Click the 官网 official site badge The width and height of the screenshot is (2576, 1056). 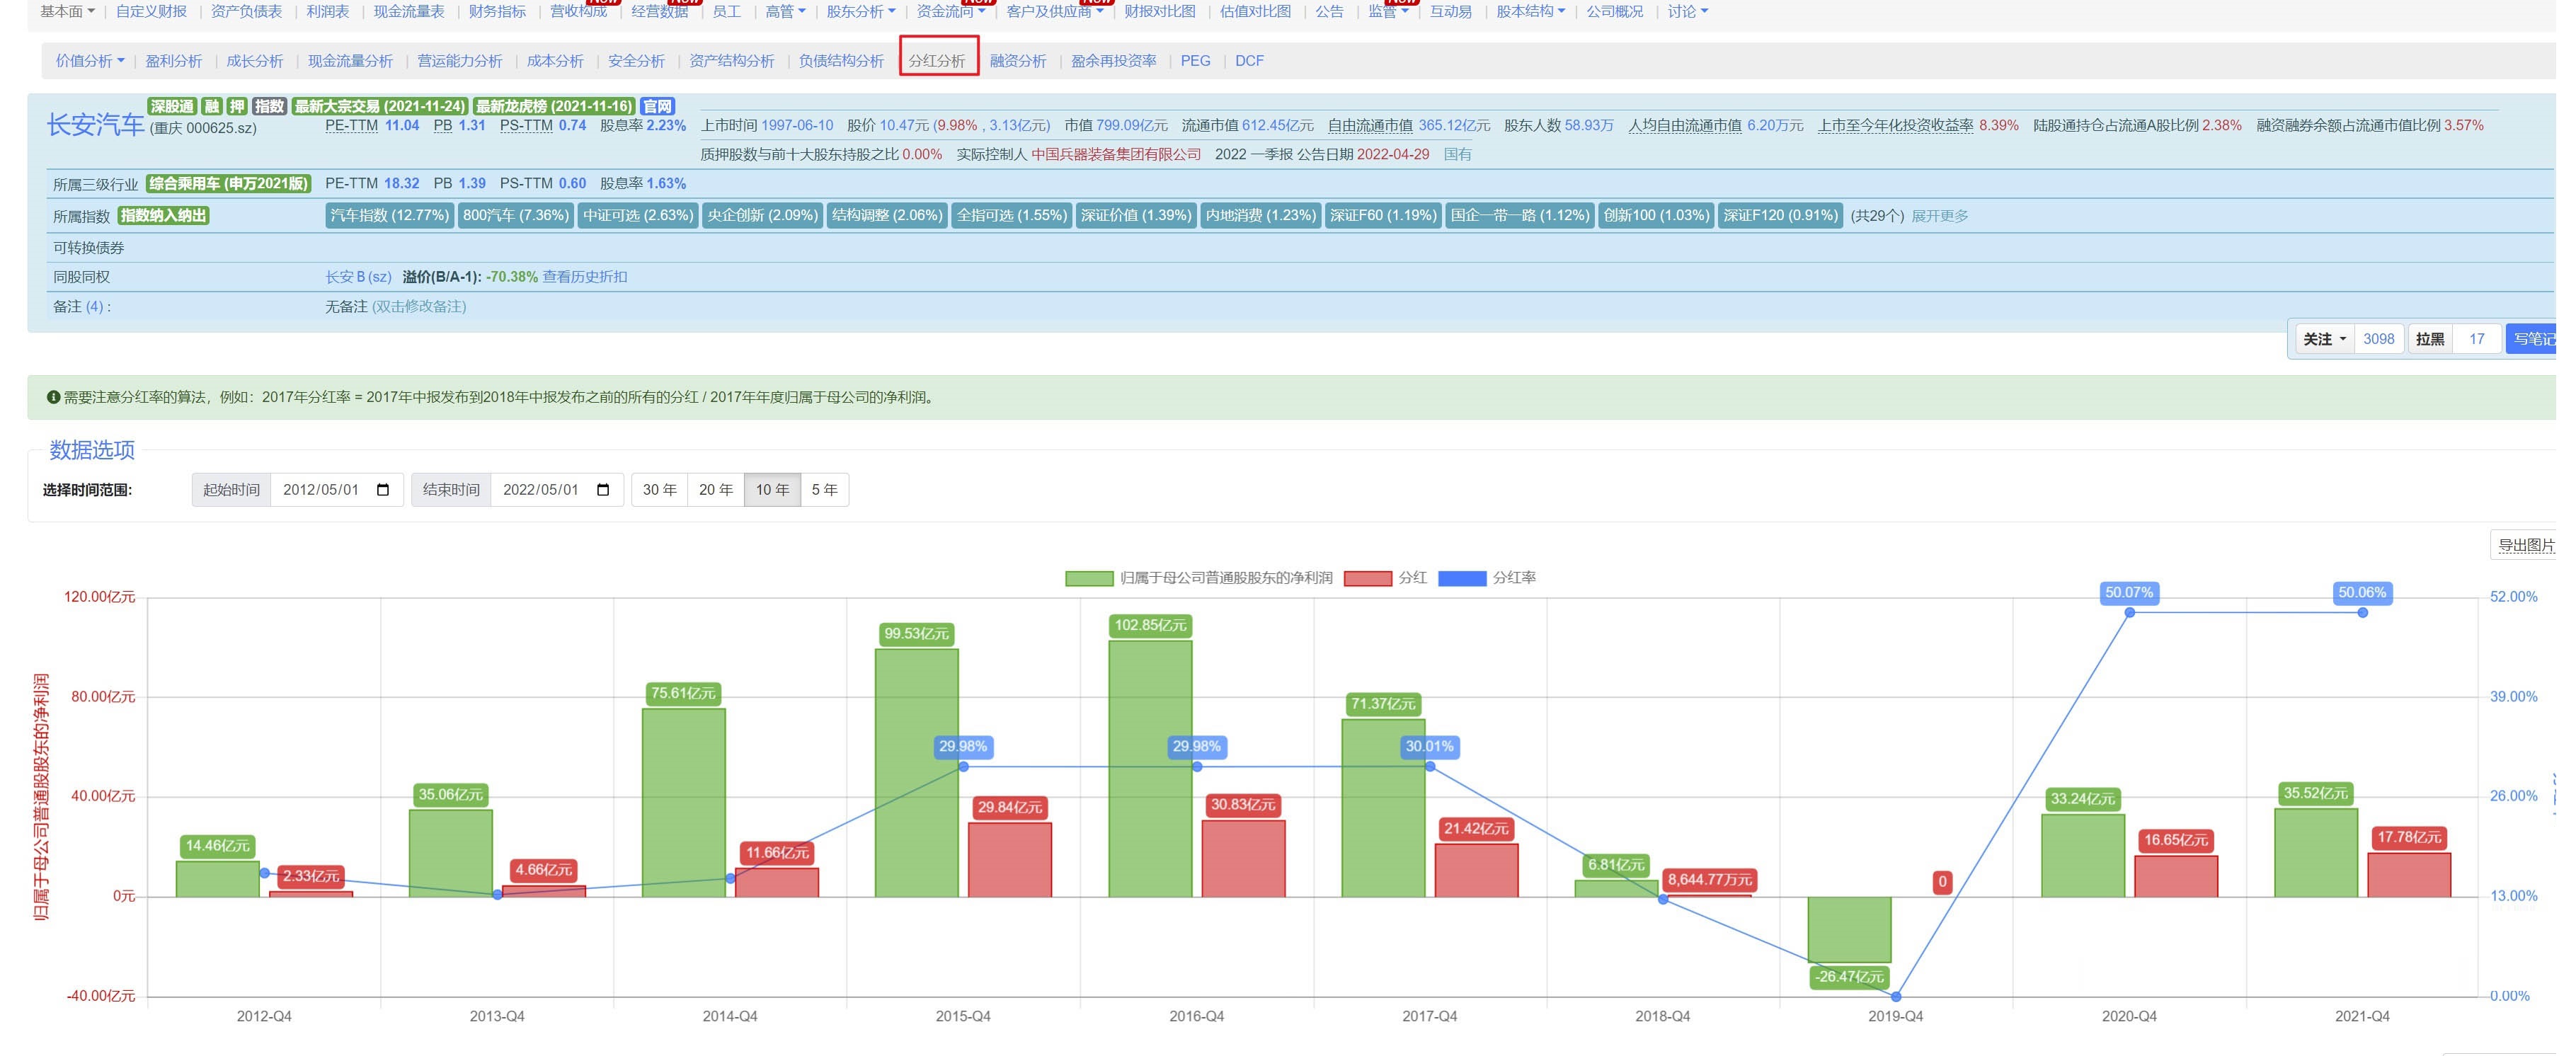click(x=657, y=106)
